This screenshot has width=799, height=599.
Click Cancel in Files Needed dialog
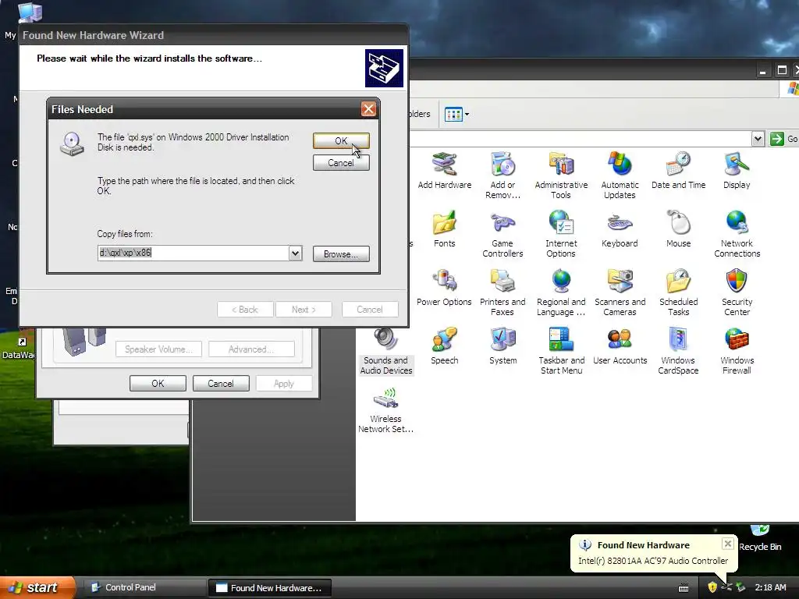341,162
